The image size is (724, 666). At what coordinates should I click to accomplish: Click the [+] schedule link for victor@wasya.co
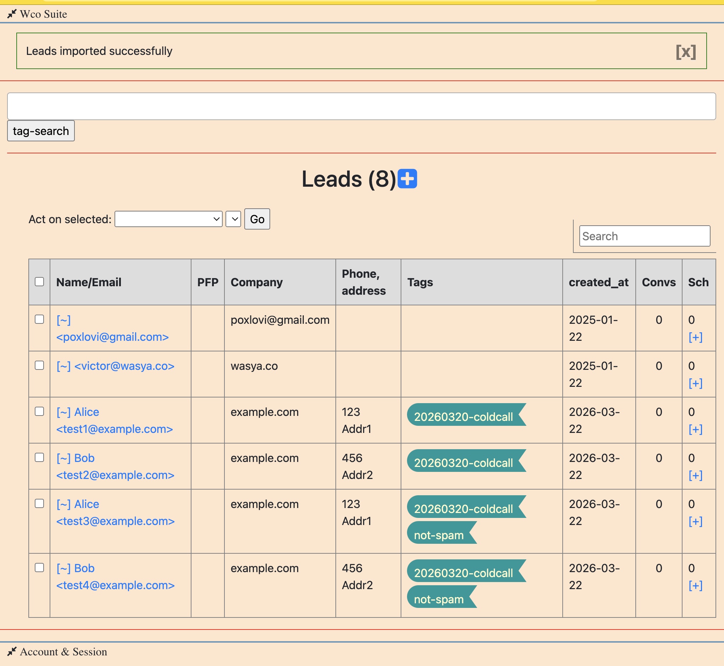[x=695, y=383]
